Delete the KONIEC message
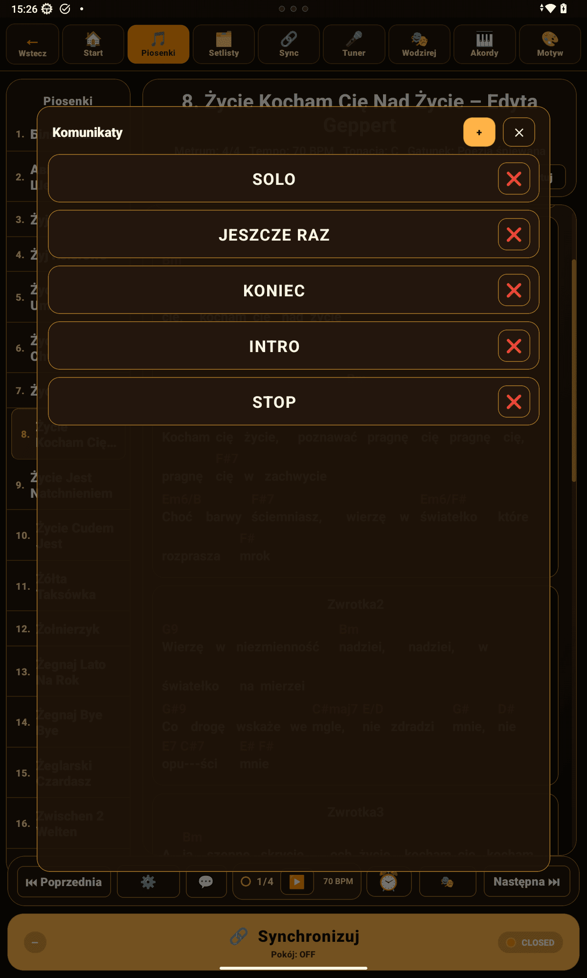587x978 pixels. [x=514, y=290]
